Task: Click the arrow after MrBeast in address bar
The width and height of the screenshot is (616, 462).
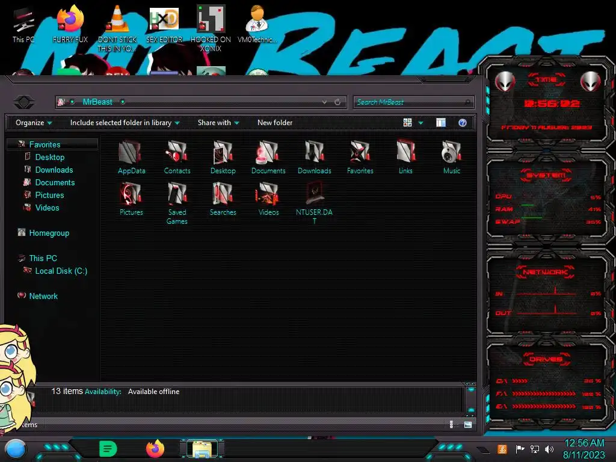Action: coord(123,102)
